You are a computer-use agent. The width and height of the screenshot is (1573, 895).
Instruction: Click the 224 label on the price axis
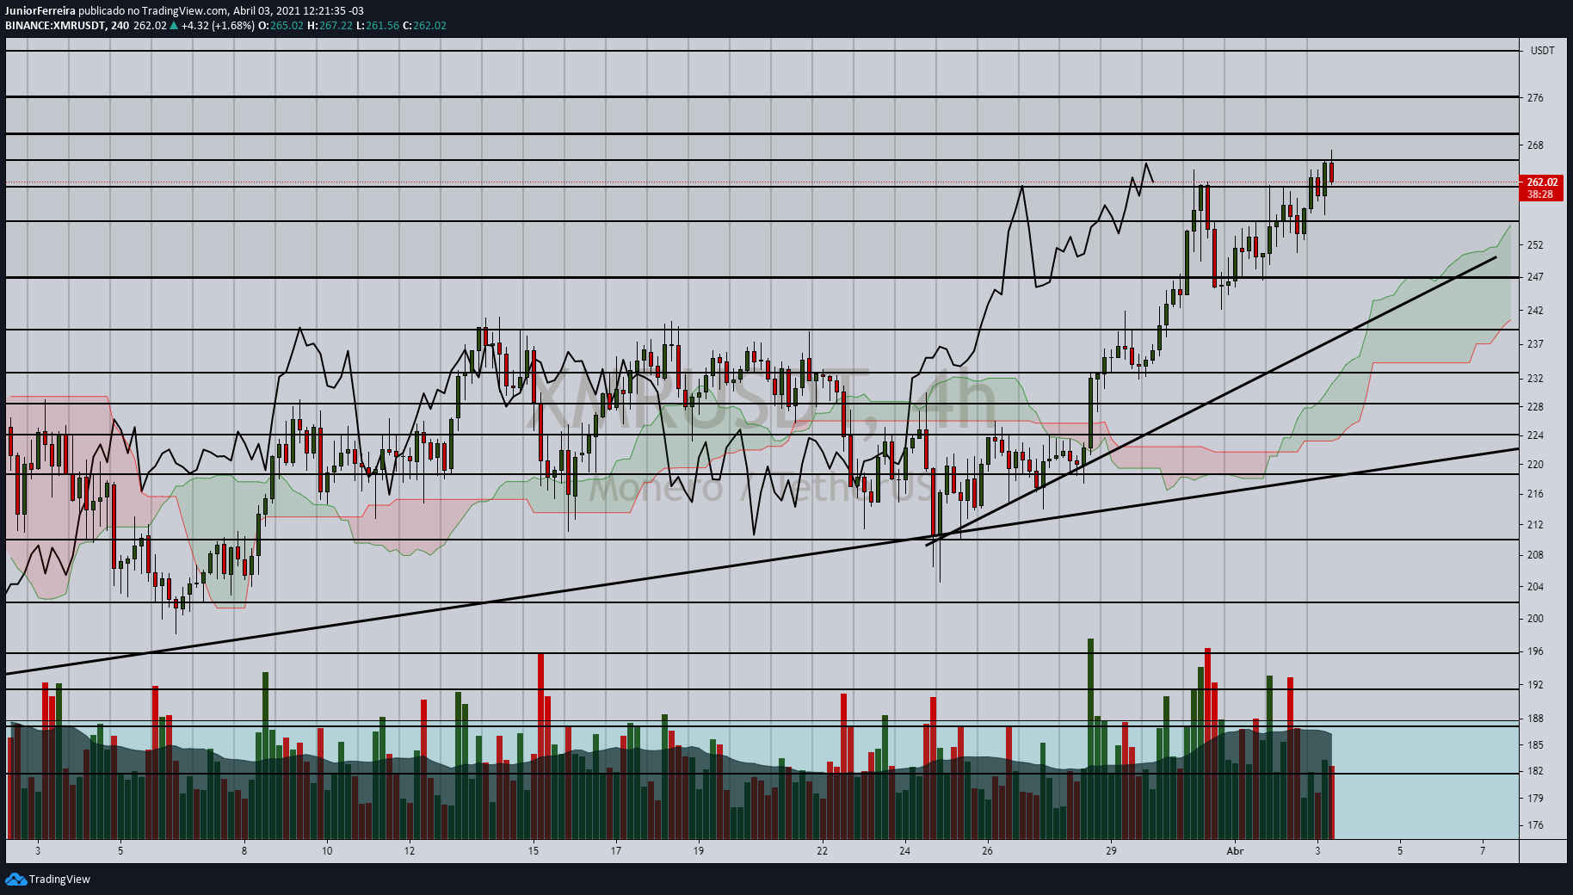coord(1535,435)
